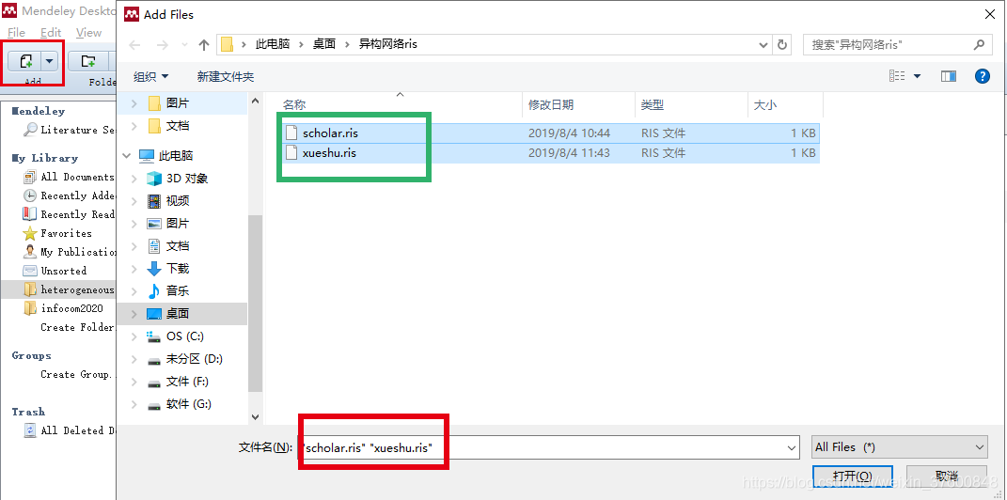The width and height of the screenshot is (1007, 500).
Task: Open the 组织 dropdown menu
Action: pyautogui.click(x=151, y=76)
